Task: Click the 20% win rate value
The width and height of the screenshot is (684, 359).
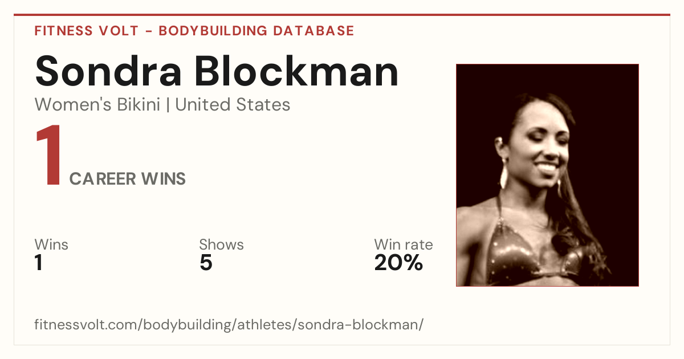Action: click(x=398, y=263)
